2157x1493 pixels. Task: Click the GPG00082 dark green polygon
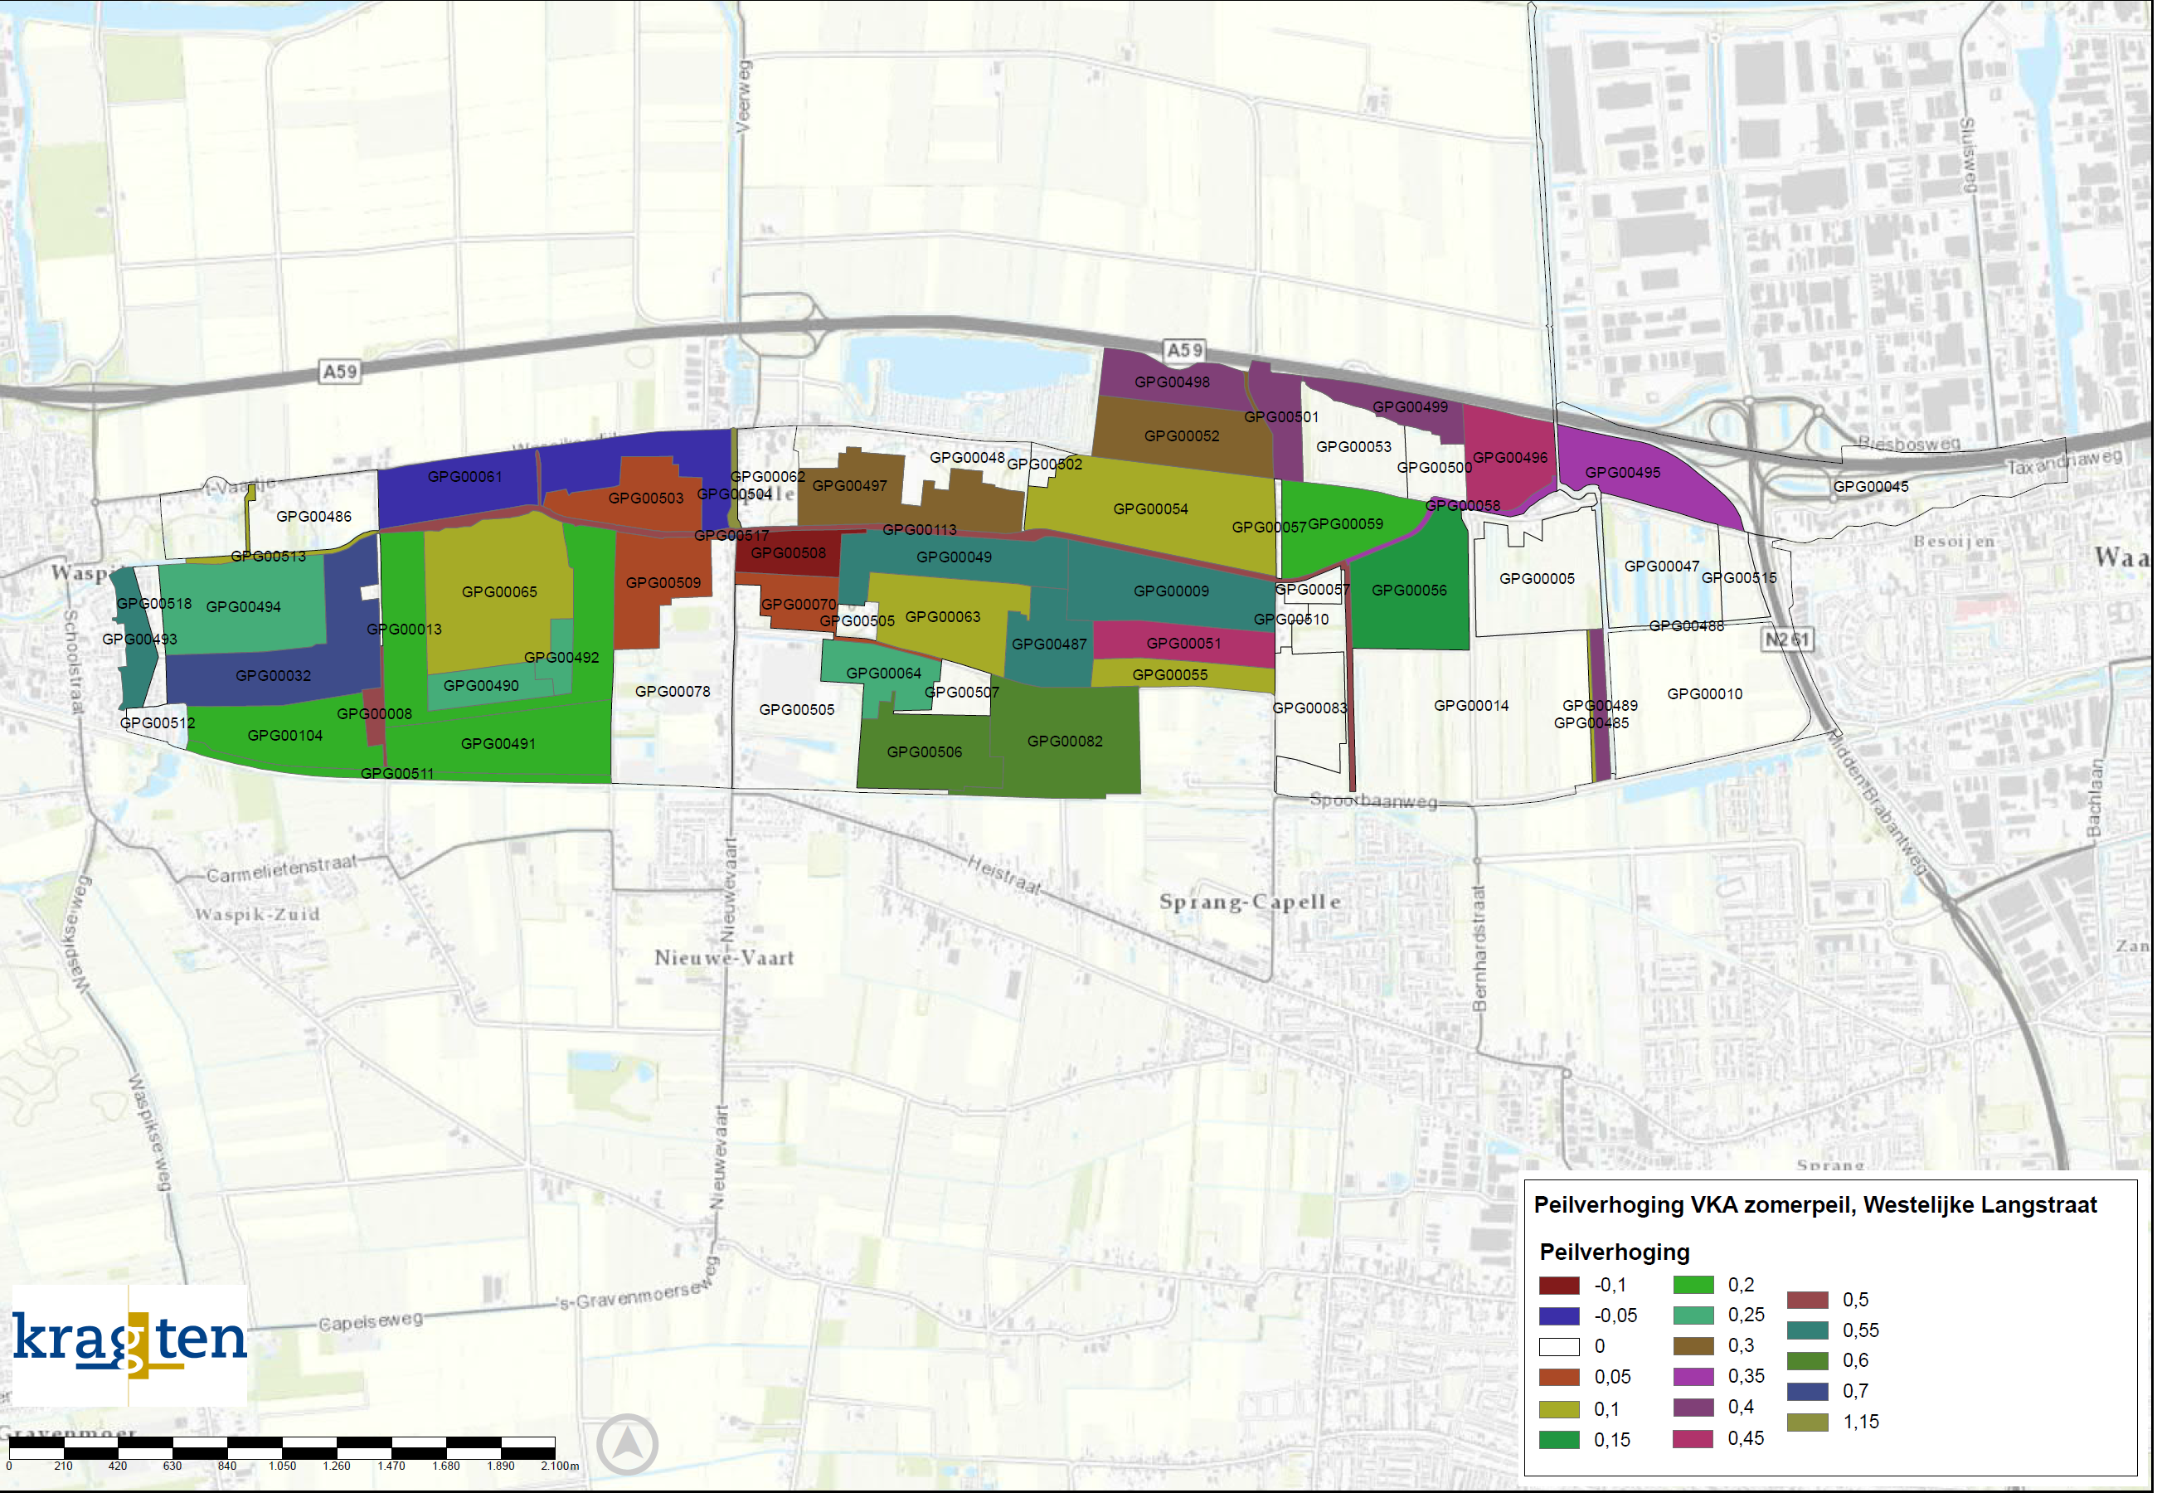pyautogui.click(x=1066, y=758)
